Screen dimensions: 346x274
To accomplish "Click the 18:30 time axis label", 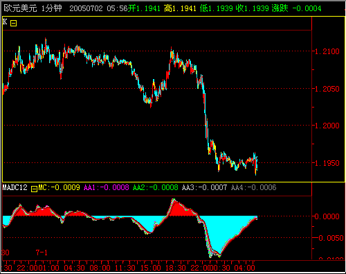I will click(176, 268).
